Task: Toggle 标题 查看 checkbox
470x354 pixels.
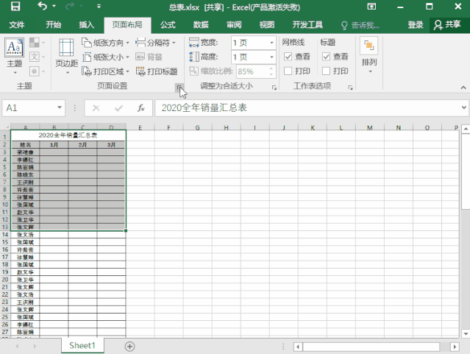Action: coord(326,57)
